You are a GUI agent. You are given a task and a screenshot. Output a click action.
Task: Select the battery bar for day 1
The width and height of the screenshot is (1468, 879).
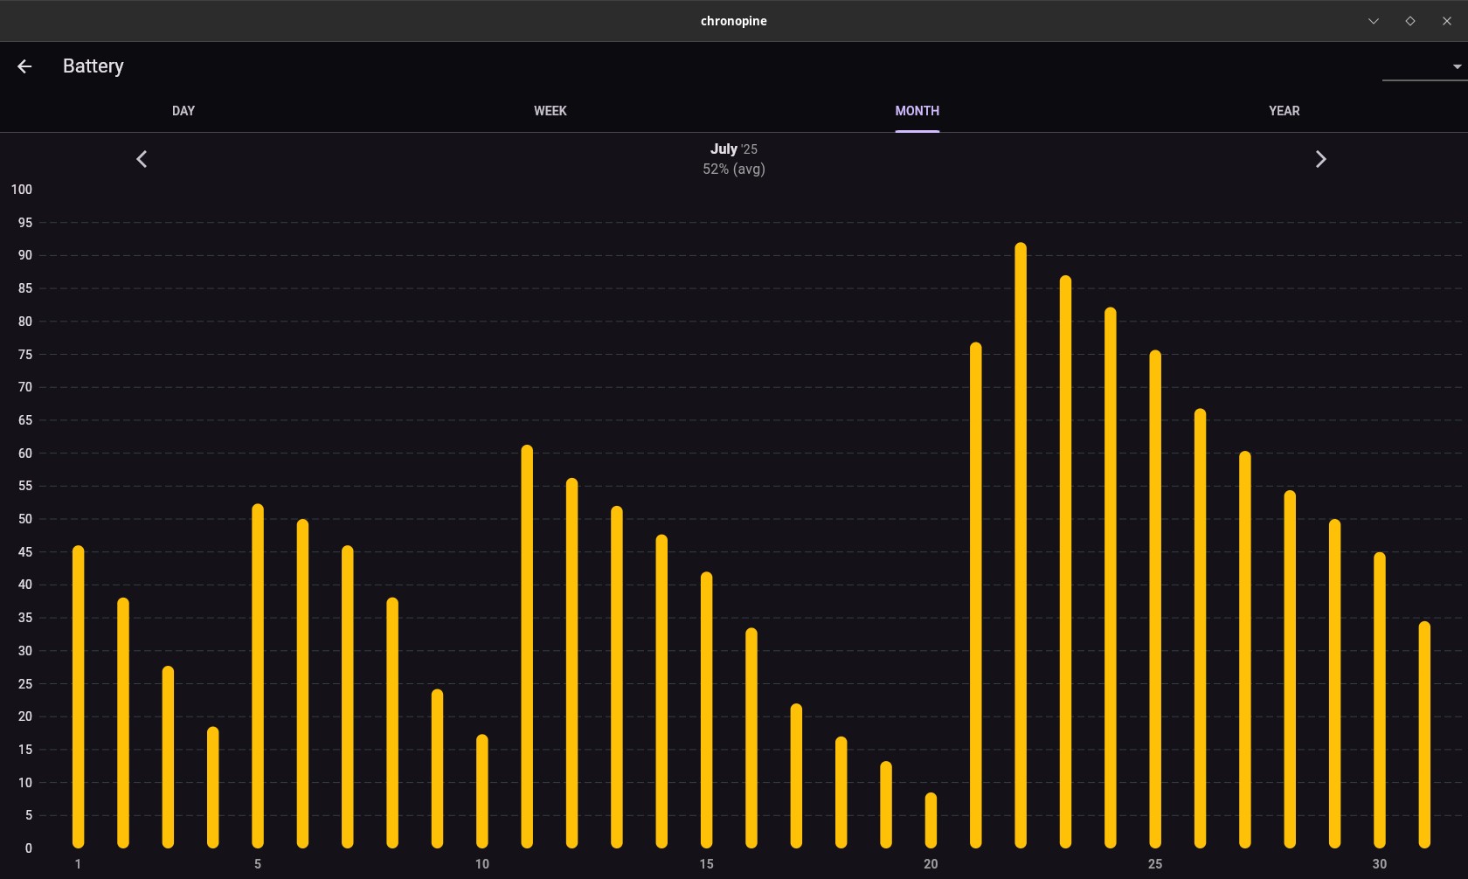(79, 697)
